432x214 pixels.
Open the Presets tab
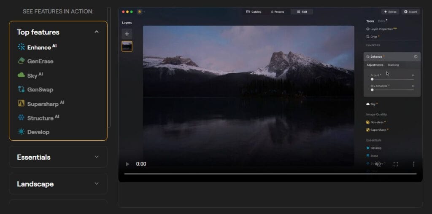coord(277,12)
